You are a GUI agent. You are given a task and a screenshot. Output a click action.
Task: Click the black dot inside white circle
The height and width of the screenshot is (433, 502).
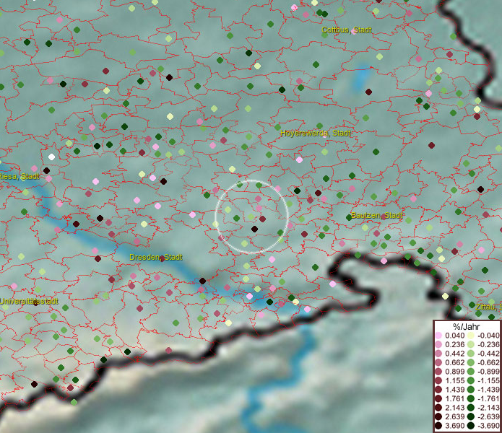pos(254,229)
